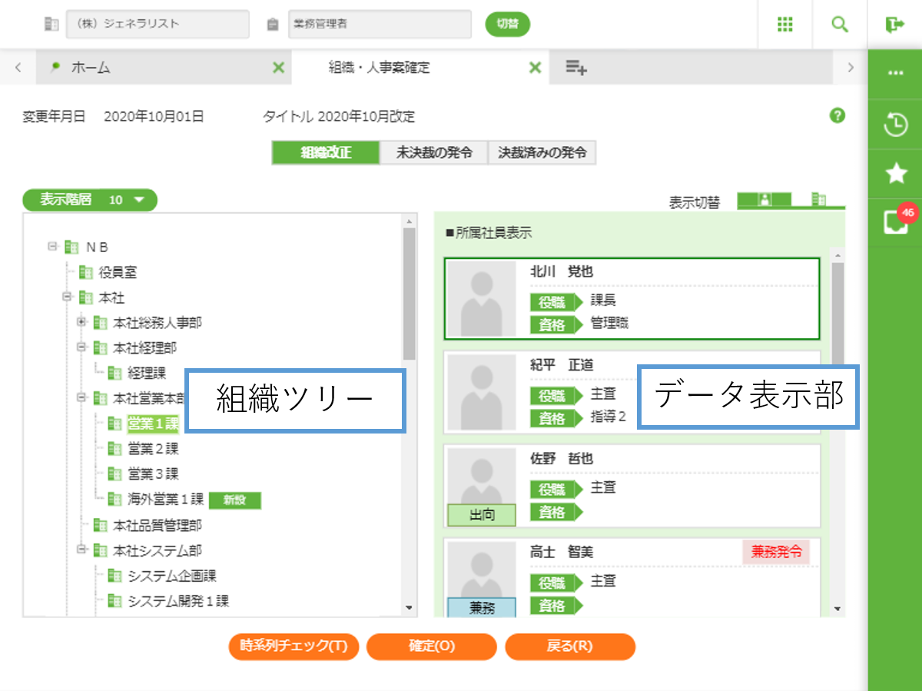Open the apps grid menu icon
Viewport: 922px width, 691px height.
point(784,25)
